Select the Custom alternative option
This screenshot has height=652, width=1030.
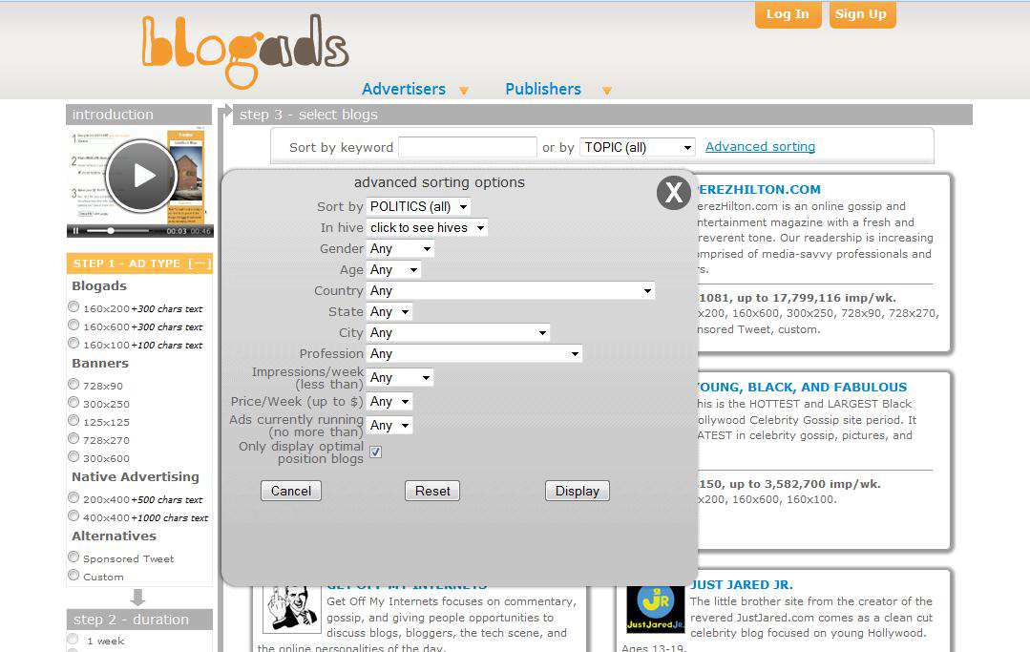(74, 576)
